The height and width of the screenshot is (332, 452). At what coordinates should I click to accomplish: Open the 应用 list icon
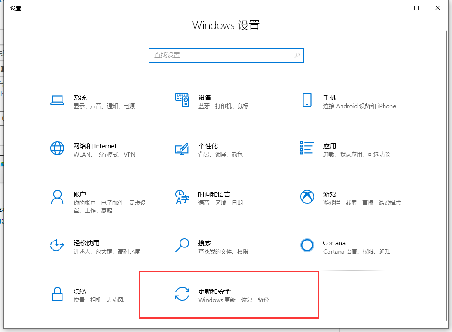click(x=307, y=148)
